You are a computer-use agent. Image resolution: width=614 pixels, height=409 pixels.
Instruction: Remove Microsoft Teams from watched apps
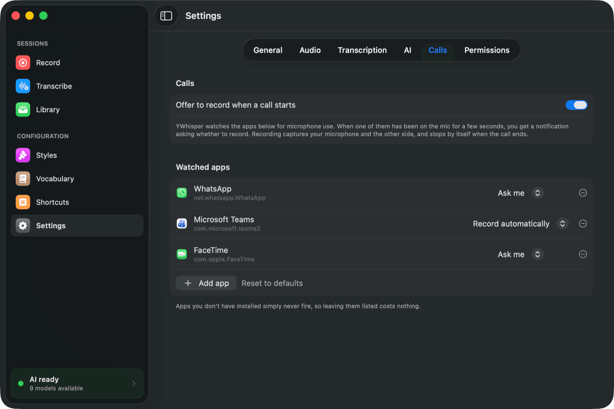click(583, 223)
